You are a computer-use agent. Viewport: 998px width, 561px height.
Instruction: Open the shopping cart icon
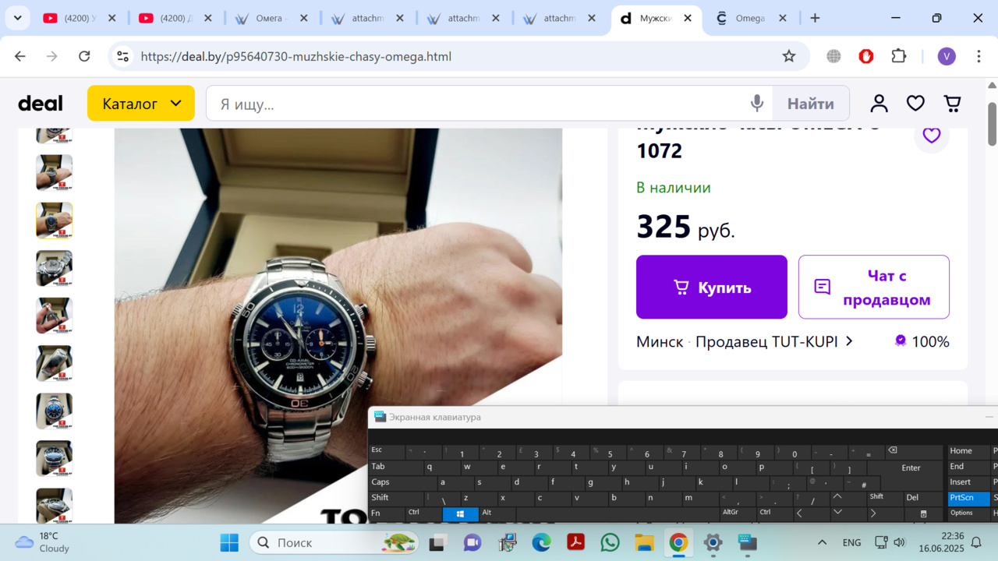952,104
